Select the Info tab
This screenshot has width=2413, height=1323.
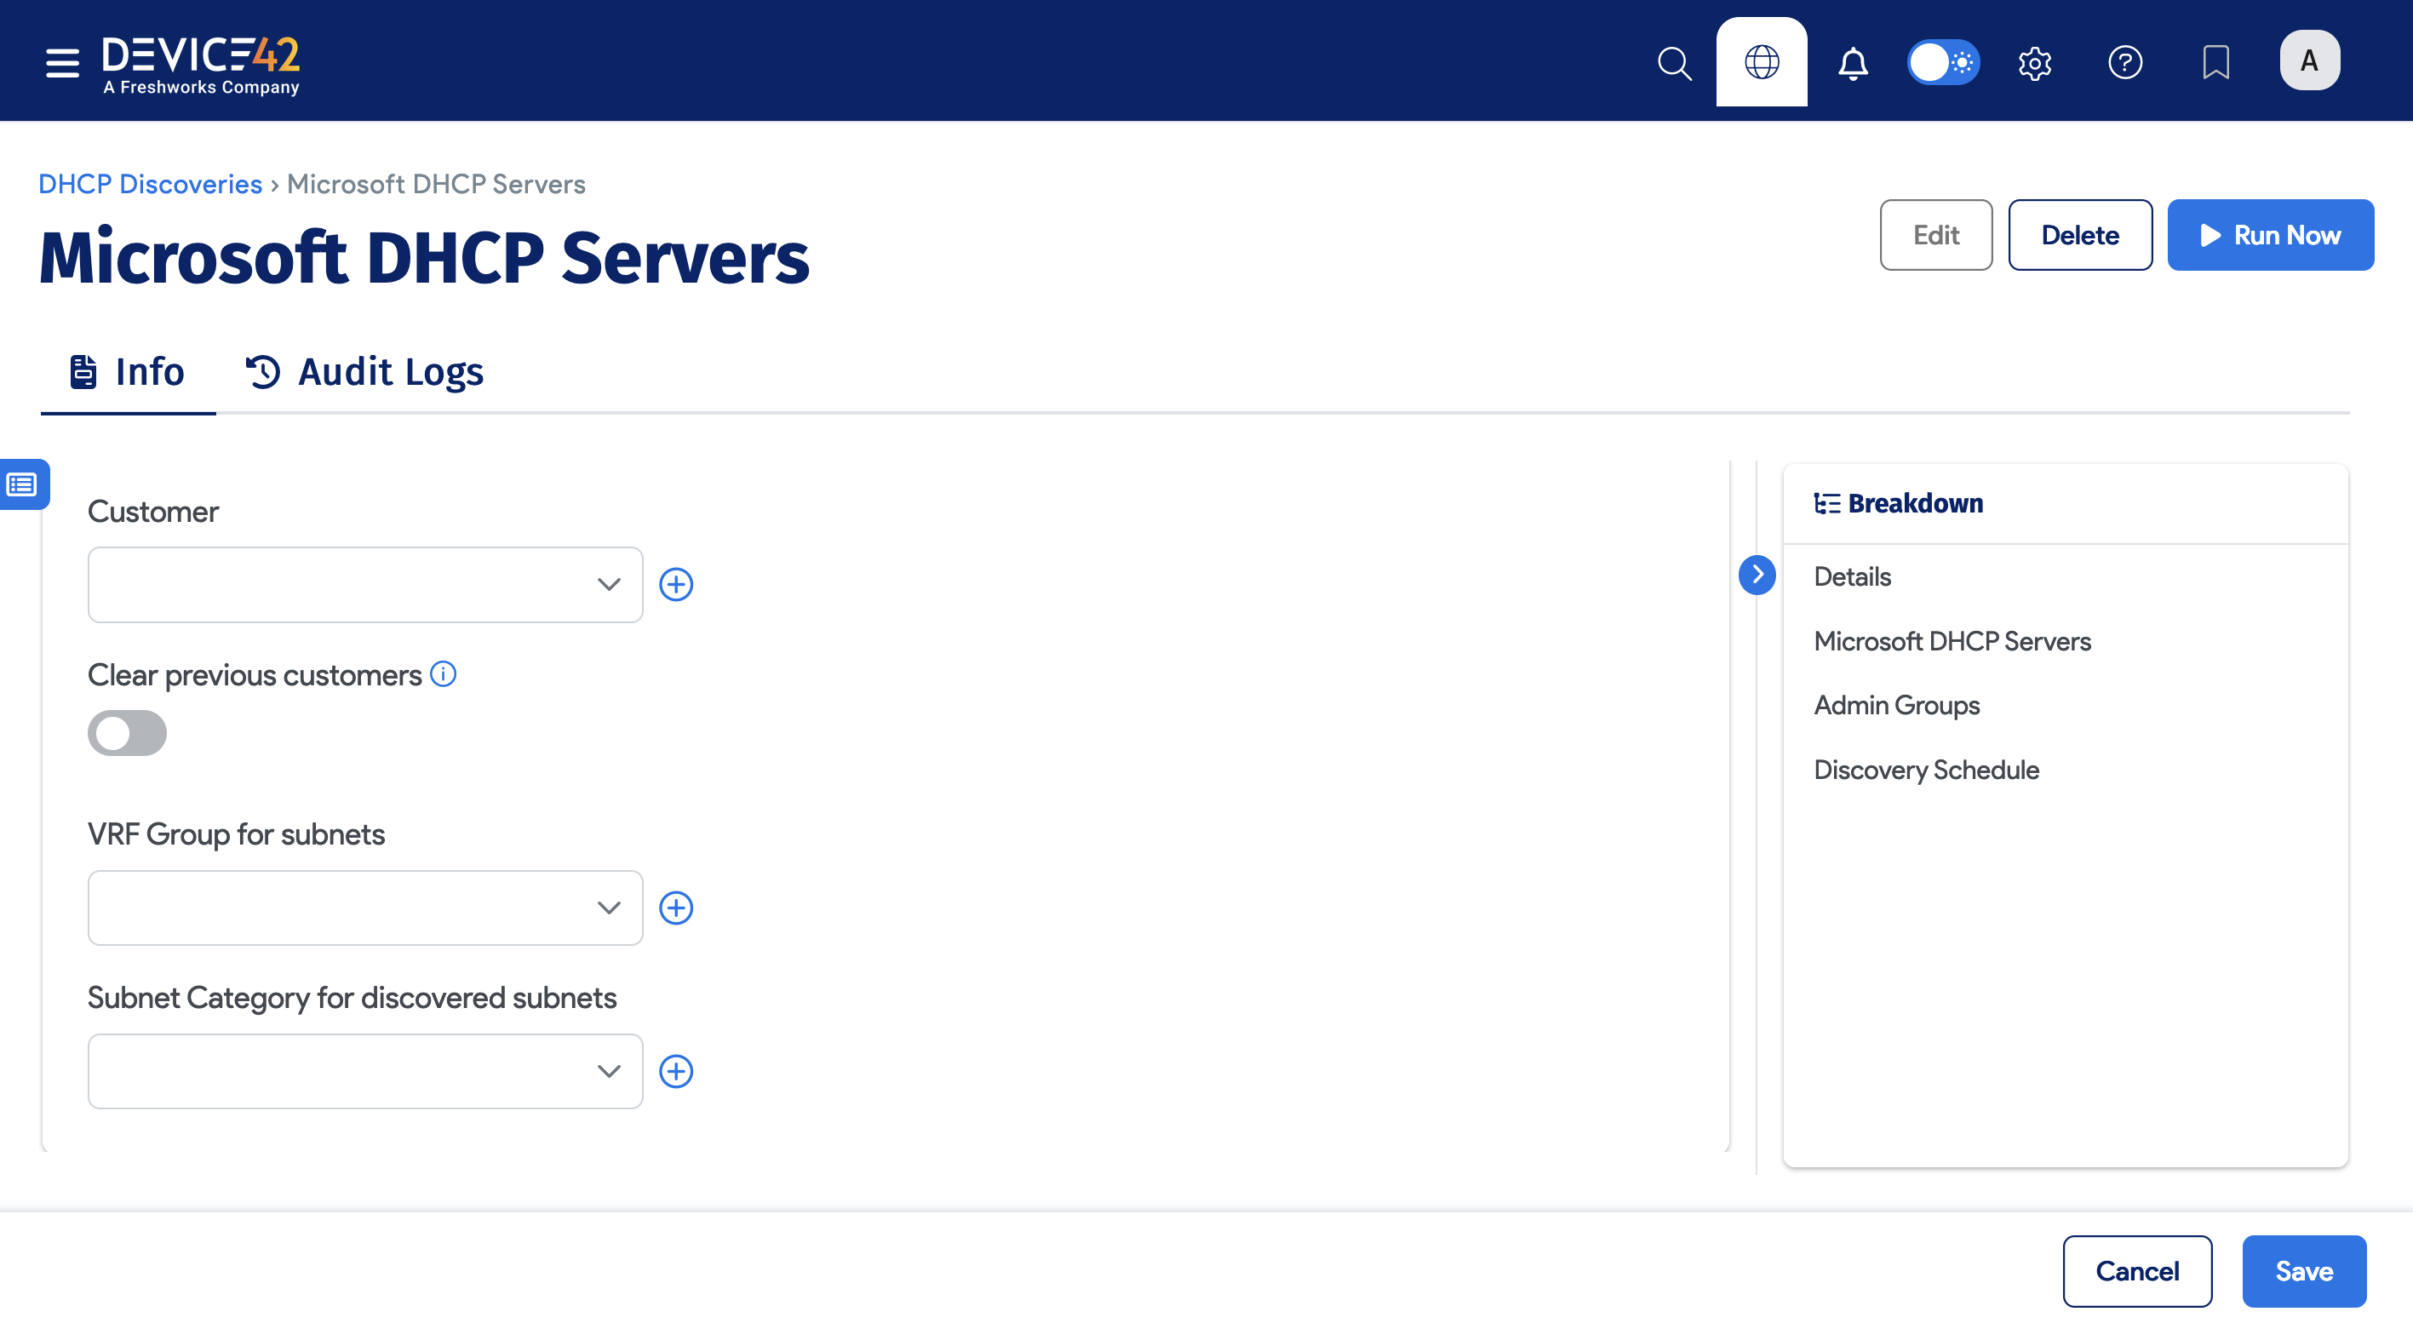pos(128,372)
